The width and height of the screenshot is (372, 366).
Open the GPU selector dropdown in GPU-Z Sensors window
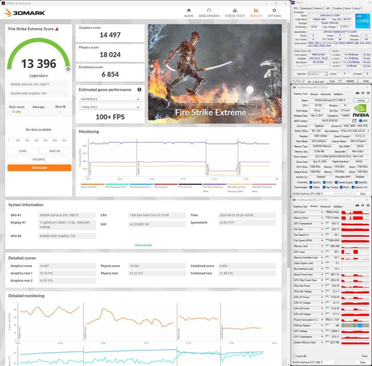314,362
